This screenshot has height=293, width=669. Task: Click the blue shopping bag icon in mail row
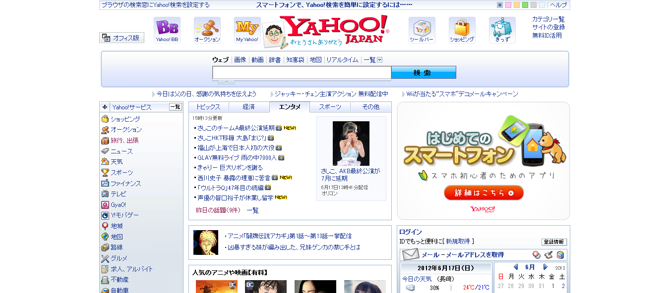tap(560, 255)
